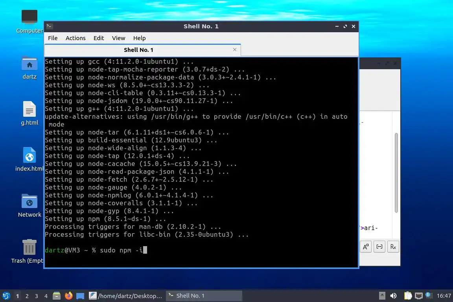Image resolution: width=453 pixels, height=302 pixels.
Task: Click the 'Setting up npm (8.5.1~ds-1)' line
Action: 105,219
